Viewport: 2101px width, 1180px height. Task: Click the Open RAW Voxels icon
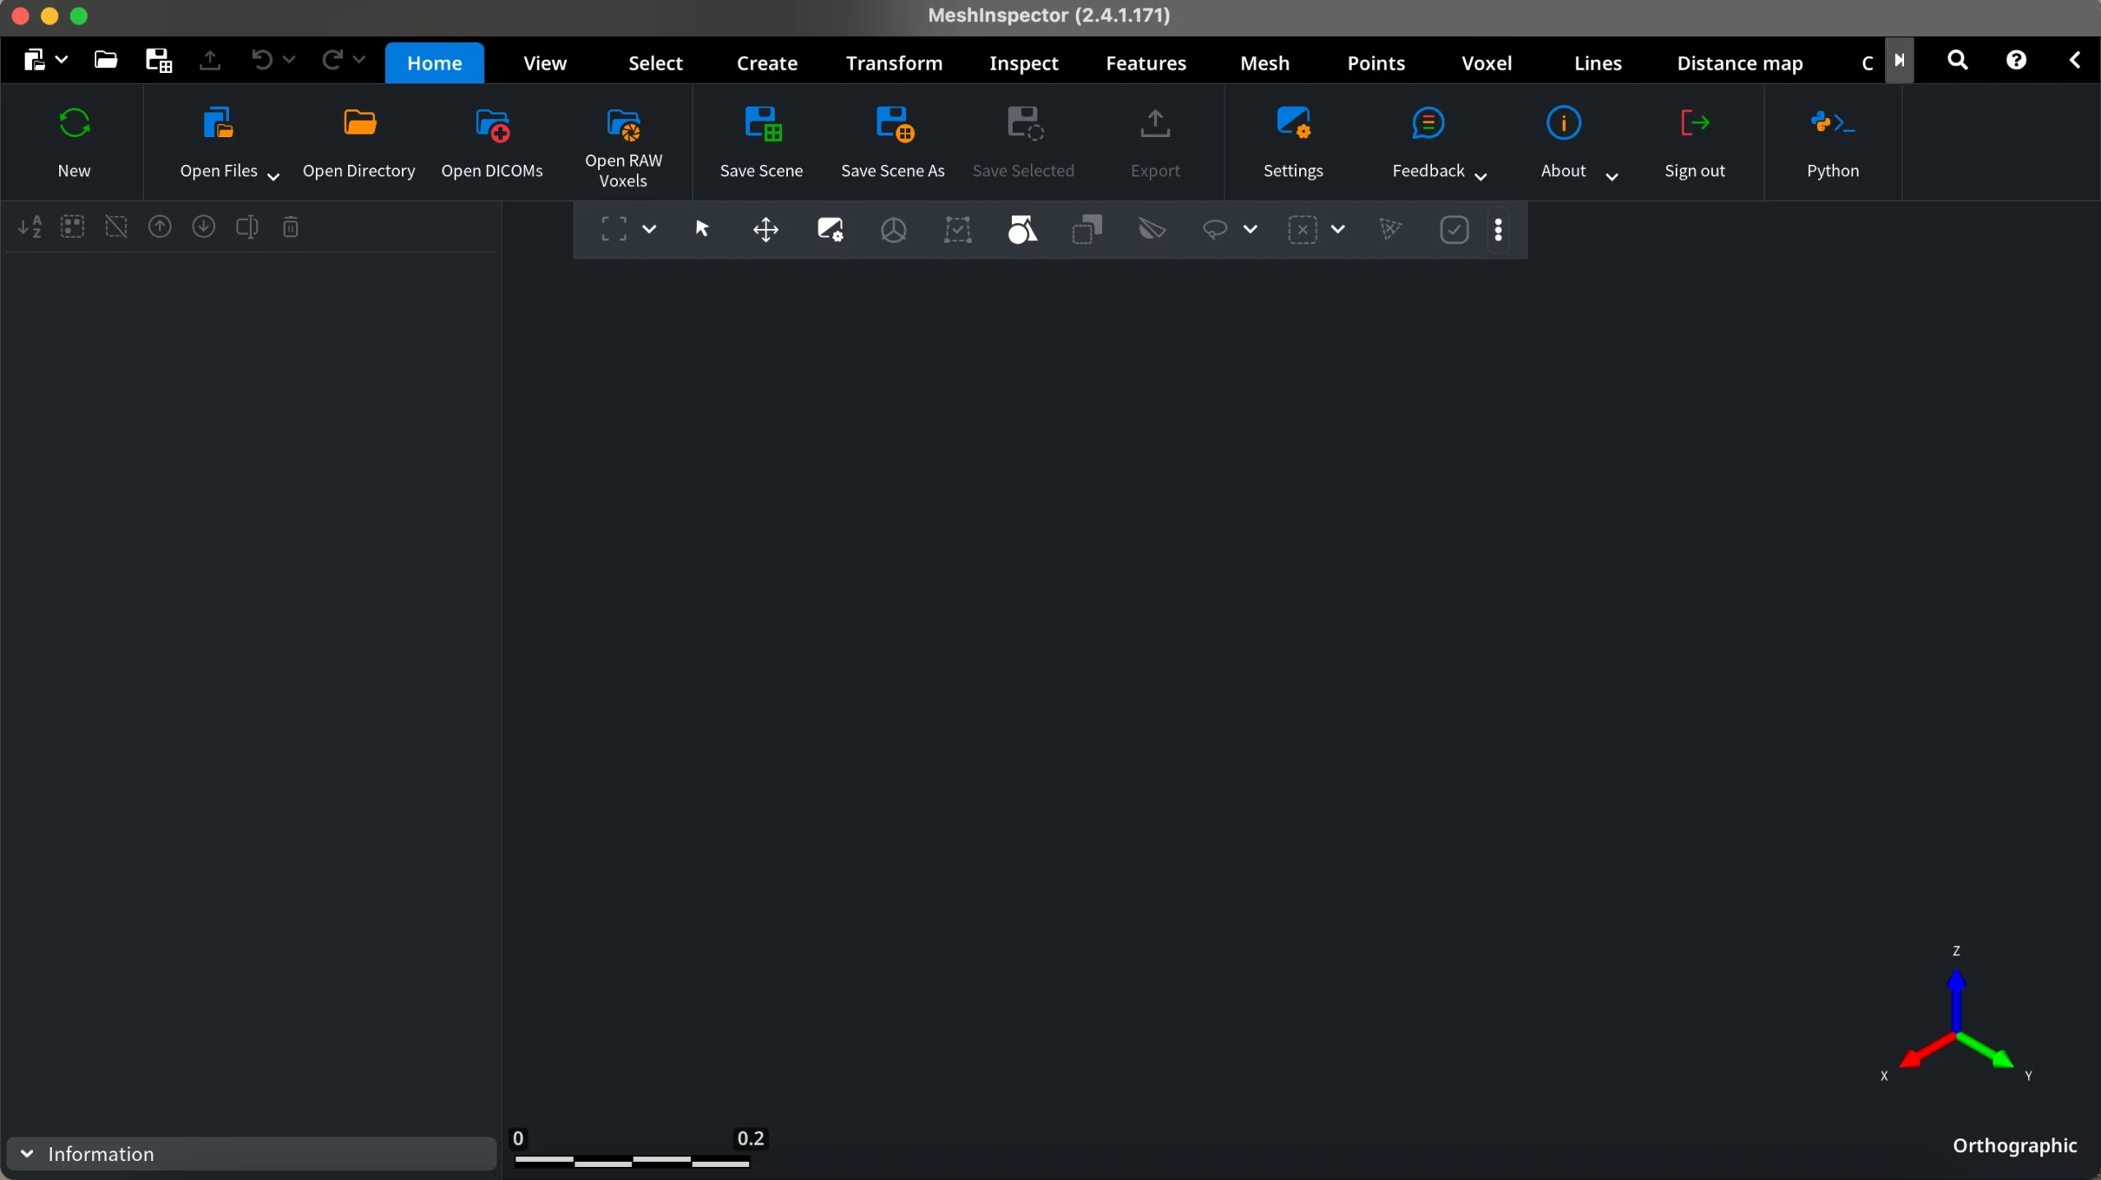[x=624, y=125]
